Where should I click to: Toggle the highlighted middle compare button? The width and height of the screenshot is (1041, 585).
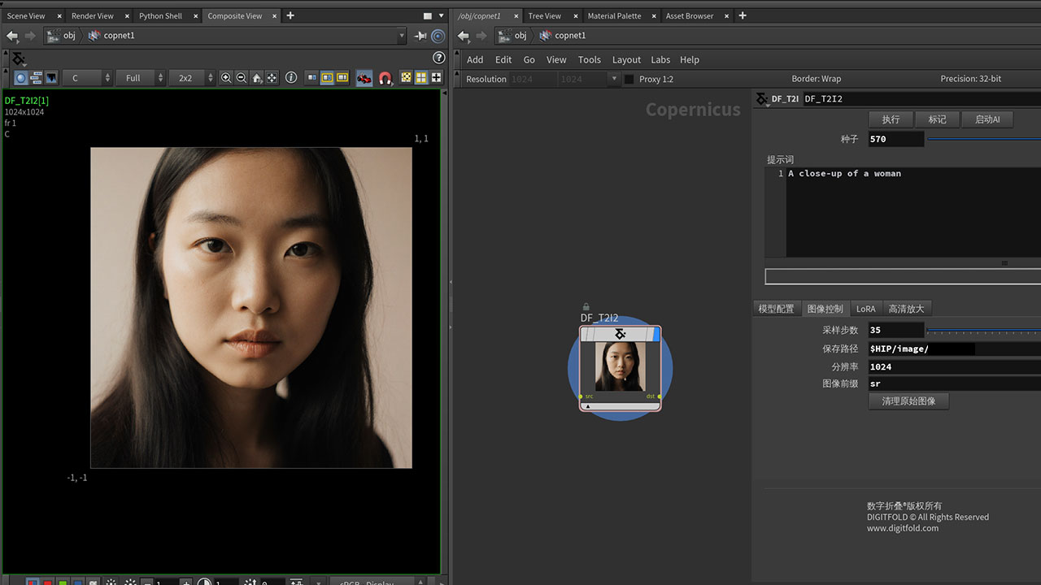327,78
